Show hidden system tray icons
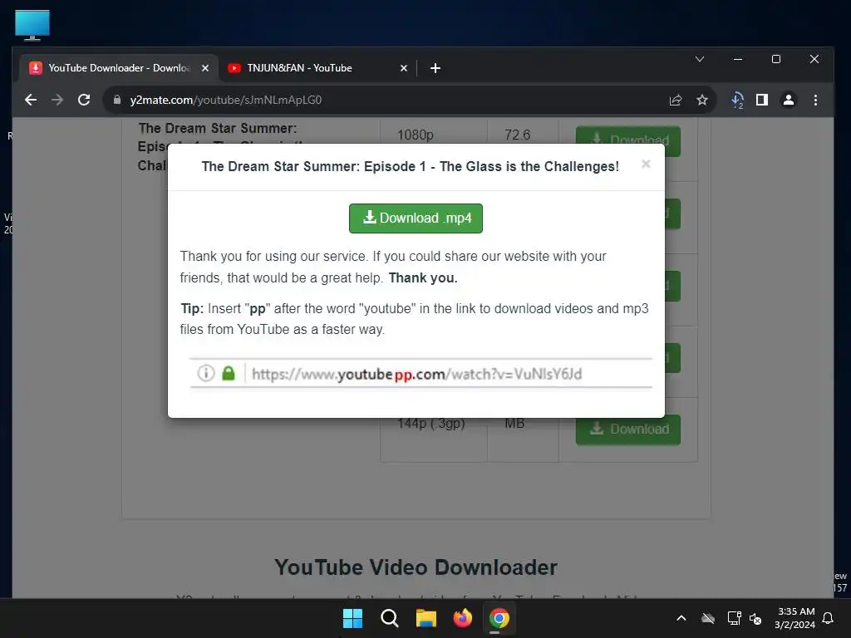Image resolution: width=851 pixels, height=638 pixels. coord(681,618)
